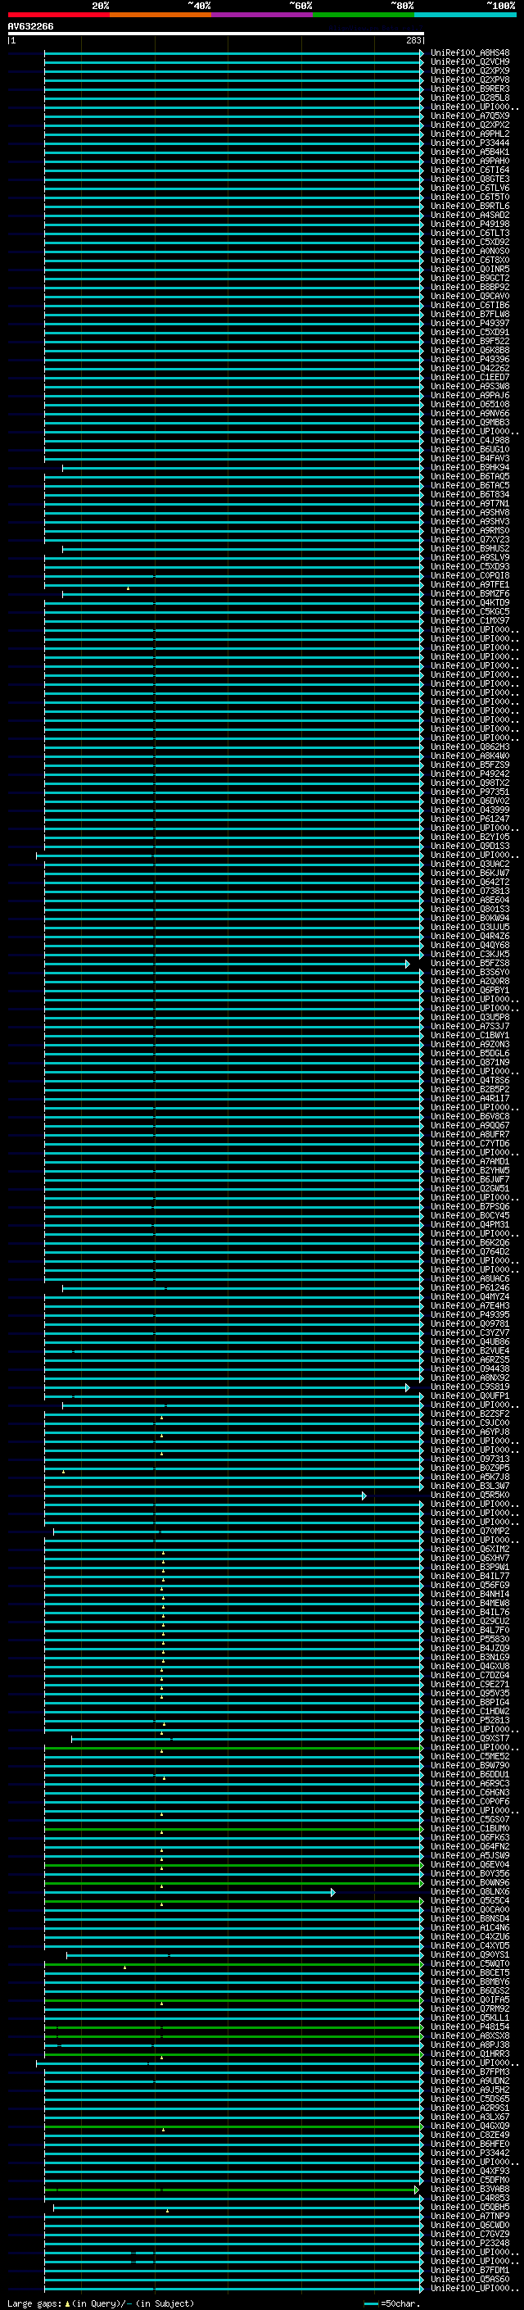Image resolution: width=524 pixels, height=2310 pixels.
Task: Click the UniRef100_Q5AS60 entry
Action: (470, 2279)
